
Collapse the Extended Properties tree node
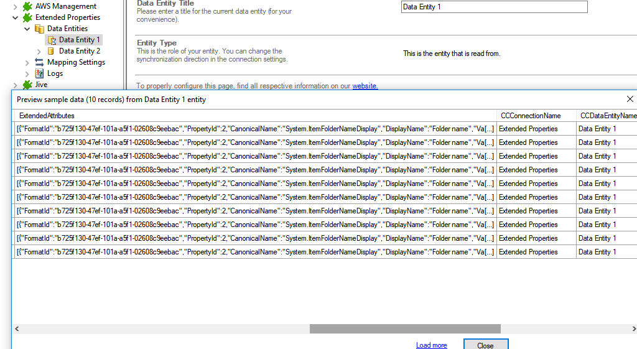point(16,17)
